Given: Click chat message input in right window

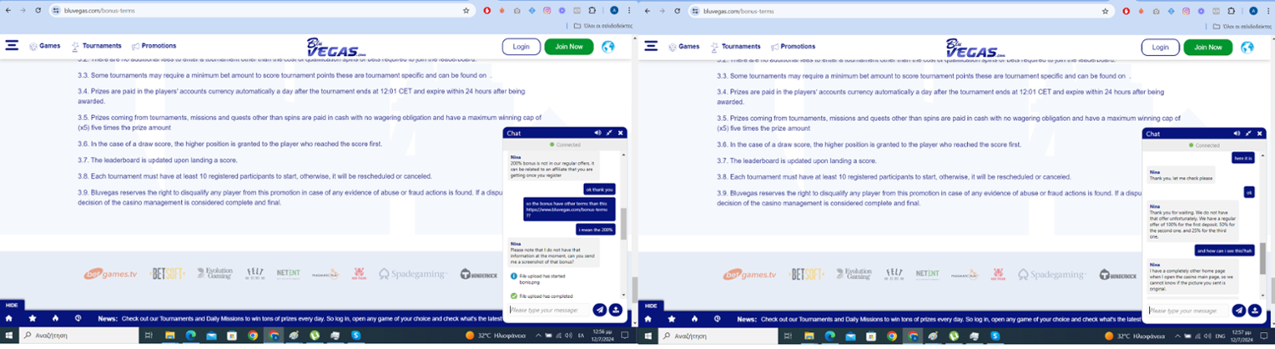Looking at the screenshot, I should pos(1187,311).
